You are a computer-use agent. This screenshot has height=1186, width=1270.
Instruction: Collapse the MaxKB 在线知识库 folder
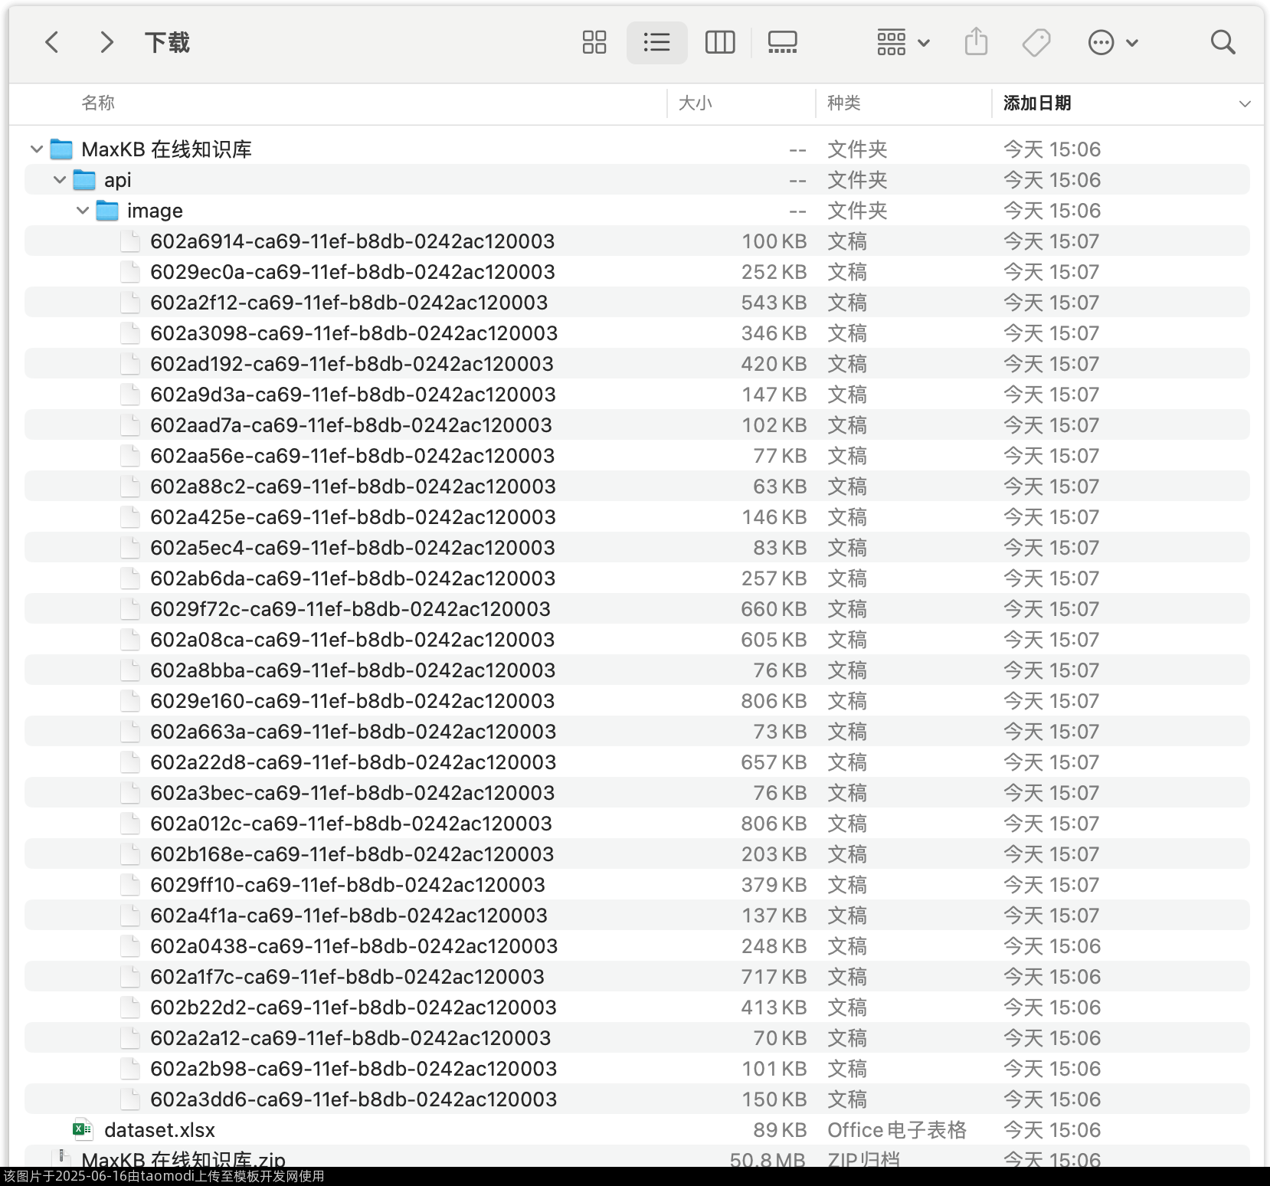point(36,149)
